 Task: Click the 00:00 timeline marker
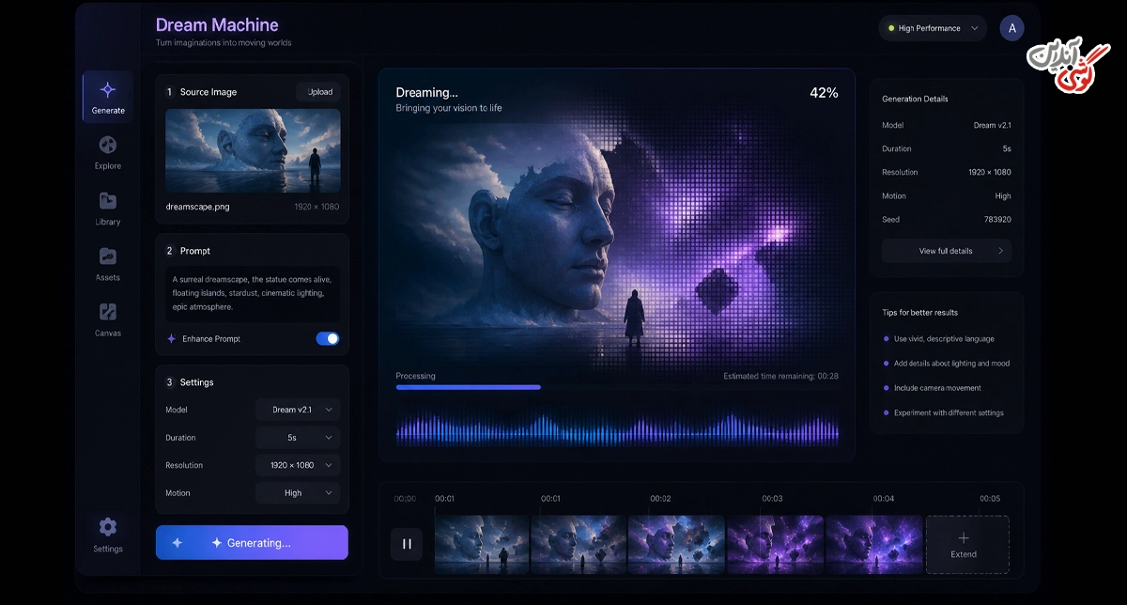(405, 499)
